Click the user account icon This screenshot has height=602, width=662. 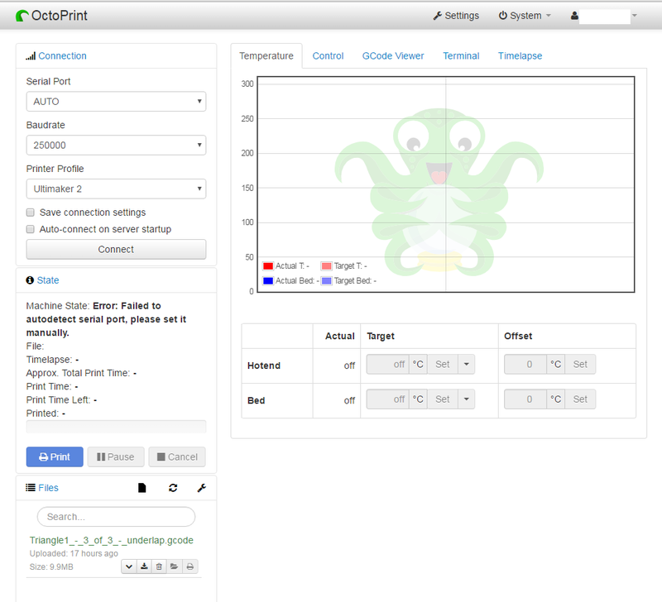point(574,16)
